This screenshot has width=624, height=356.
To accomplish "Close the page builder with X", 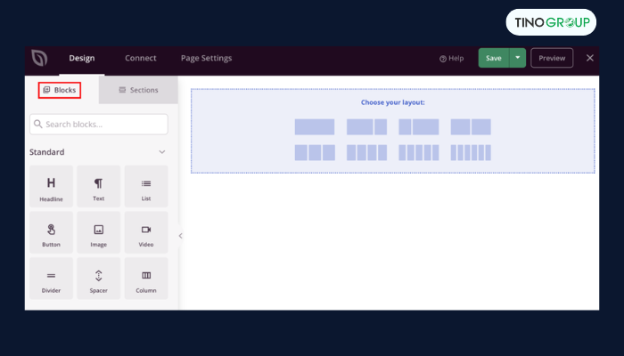I will [590, 58].
